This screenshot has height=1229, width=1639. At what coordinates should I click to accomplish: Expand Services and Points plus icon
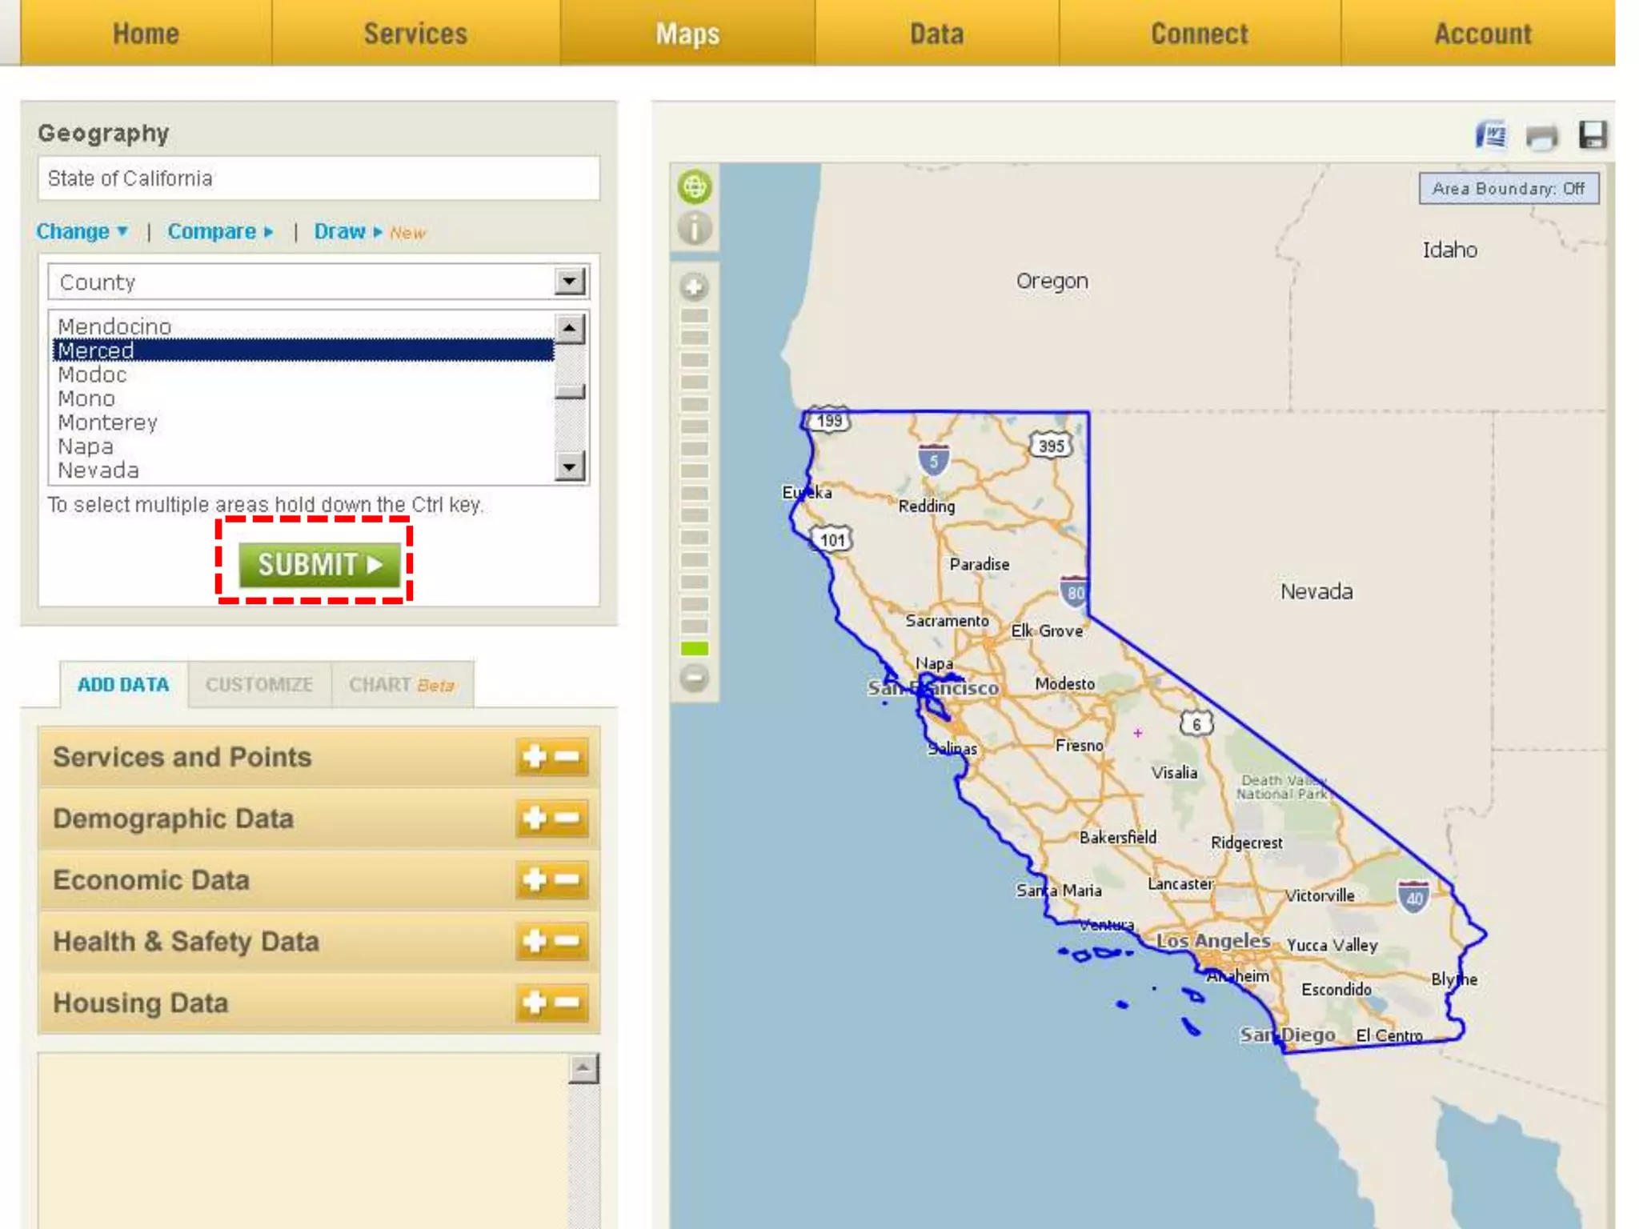535,757
